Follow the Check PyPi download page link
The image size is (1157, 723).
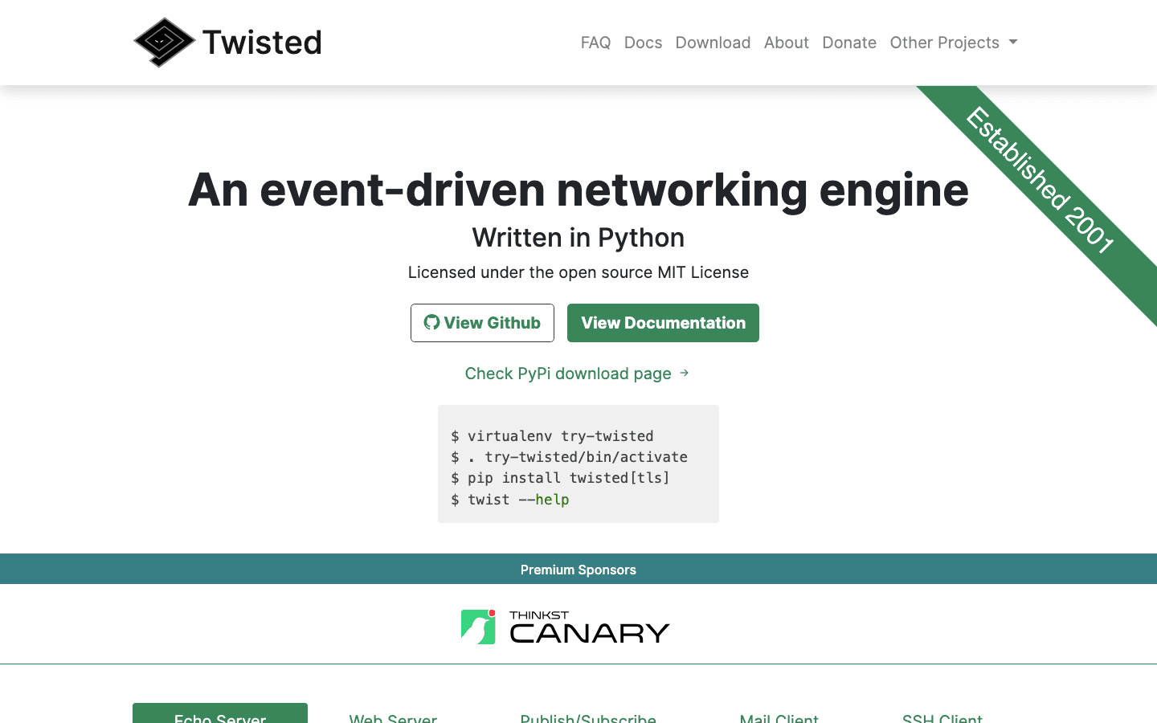click(568, 373)
